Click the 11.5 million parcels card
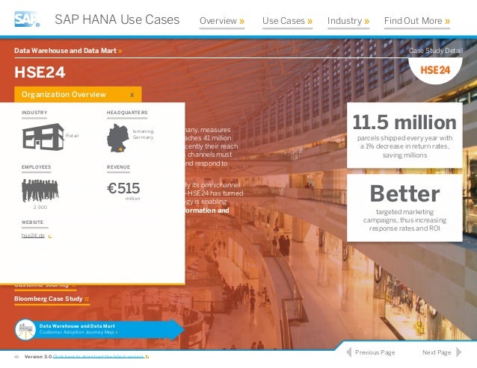Screen dimensions: 477x368 (x=404, y=135)
